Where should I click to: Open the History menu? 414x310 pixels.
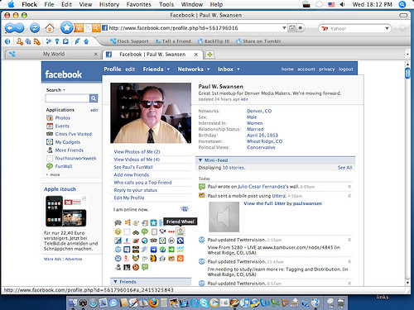pyautogui.click(x=109, y=4)
